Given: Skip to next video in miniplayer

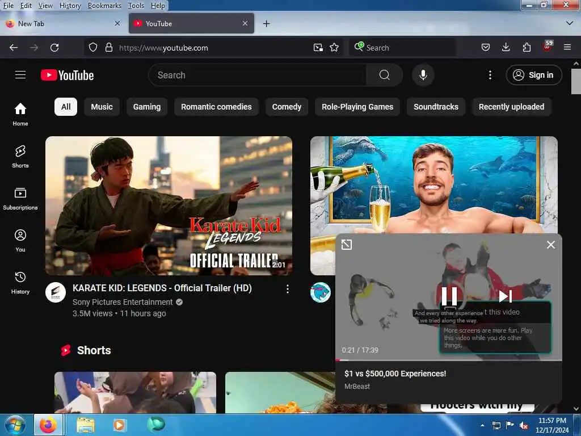Looking at the screenshot, I should pyautogui.click(x=506, y=296).
